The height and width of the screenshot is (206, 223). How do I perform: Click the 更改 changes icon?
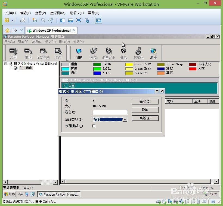[58, 53]
